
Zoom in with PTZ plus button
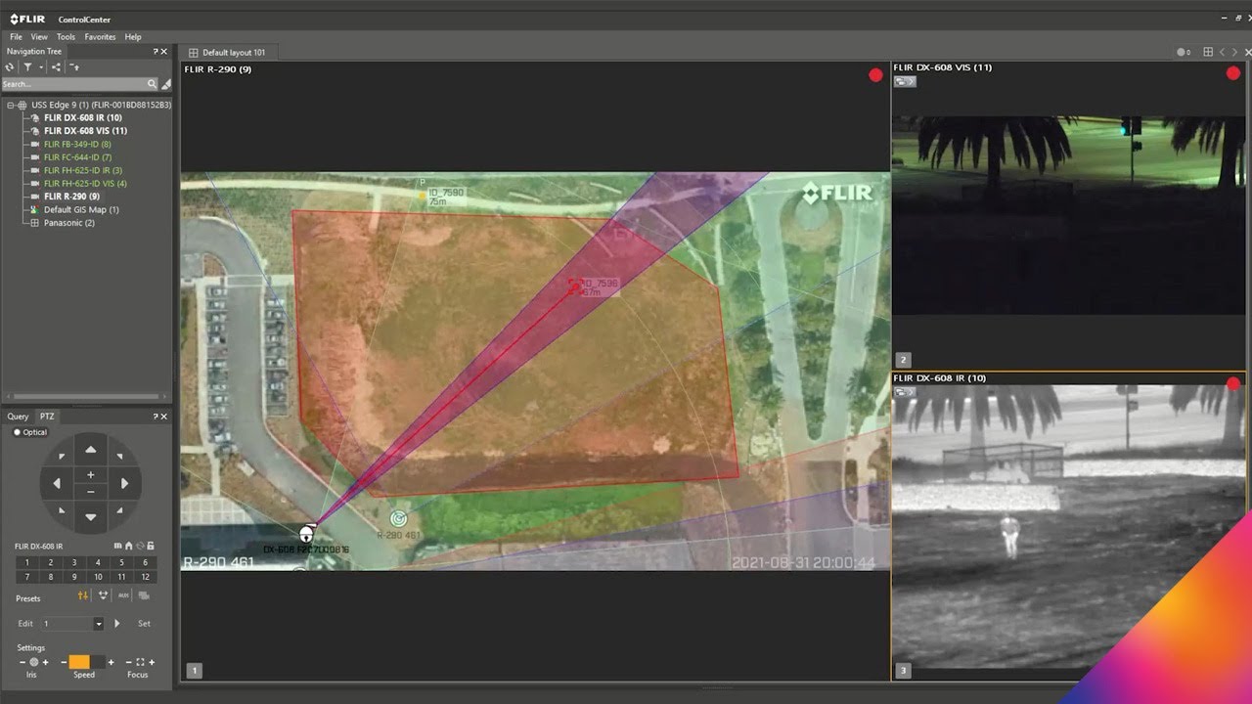pos(91,474)
